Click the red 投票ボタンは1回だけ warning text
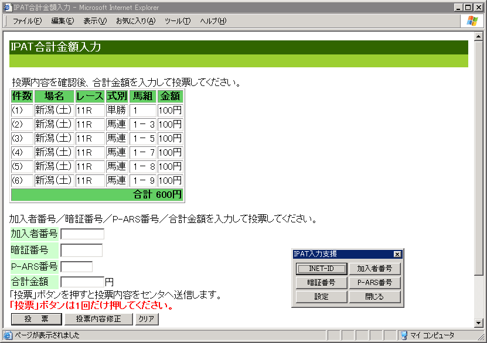This screenshot has width=487, height=343. point(91,306)
